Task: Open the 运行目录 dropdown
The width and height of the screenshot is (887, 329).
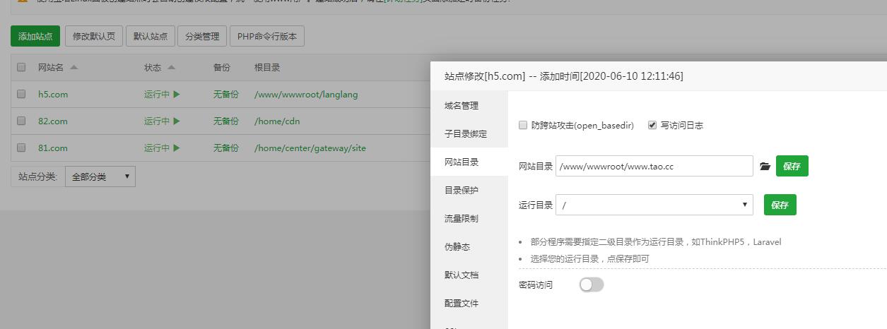Action: coord(654,205)
